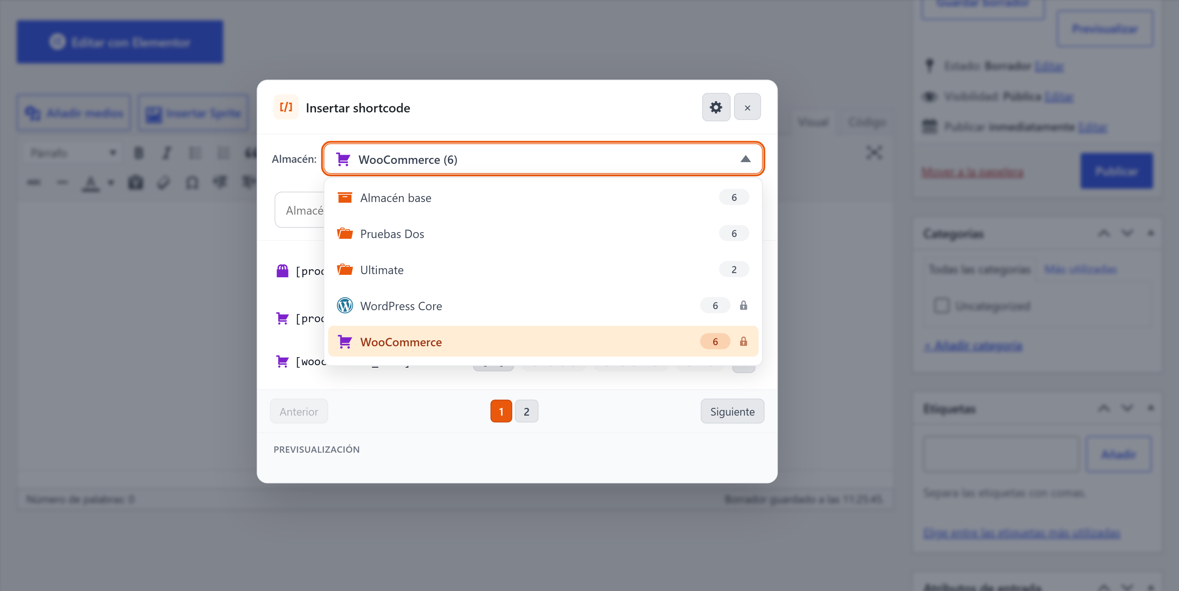
Task: Click the Publicar button
Action: pos(1116,171)
